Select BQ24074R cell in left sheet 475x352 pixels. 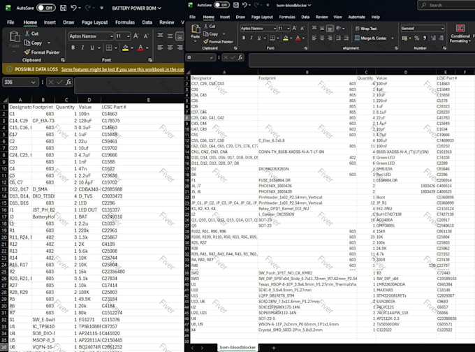click(x=89, y=347)
